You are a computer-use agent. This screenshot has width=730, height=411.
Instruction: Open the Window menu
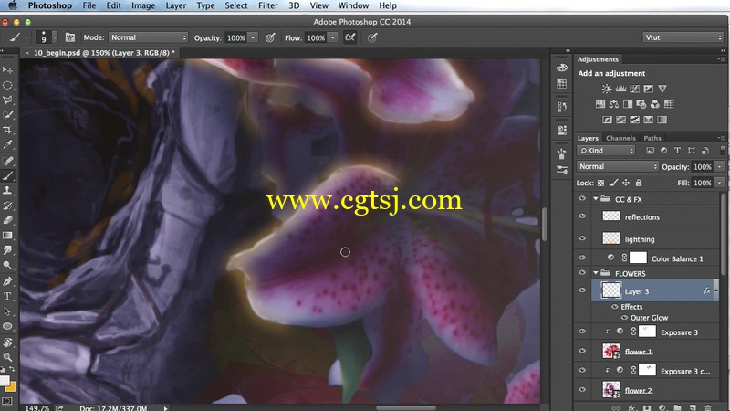(x=353, y=5)
